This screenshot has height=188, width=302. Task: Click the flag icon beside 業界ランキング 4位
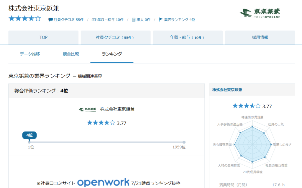pos(161,19)
